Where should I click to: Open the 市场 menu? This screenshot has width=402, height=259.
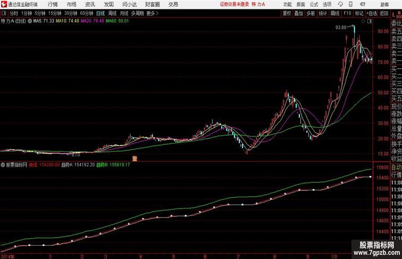[x=72, y=4]
